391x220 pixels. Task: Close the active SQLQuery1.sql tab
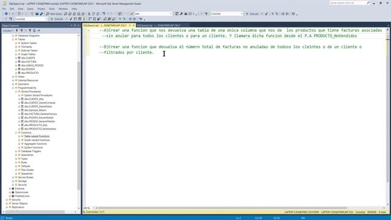pyautogui.click(x=133, y=25)
